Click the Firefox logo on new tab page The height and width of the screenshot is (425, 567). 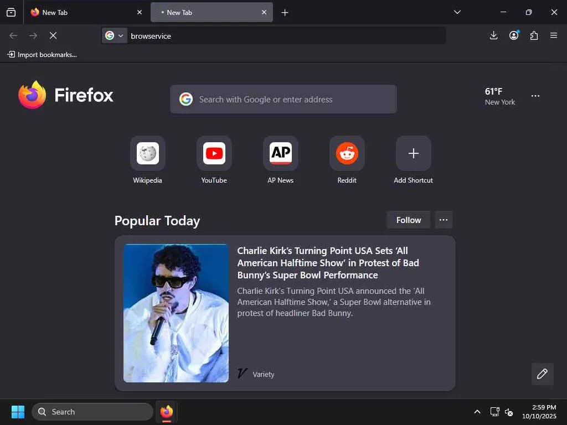point(66,95)
